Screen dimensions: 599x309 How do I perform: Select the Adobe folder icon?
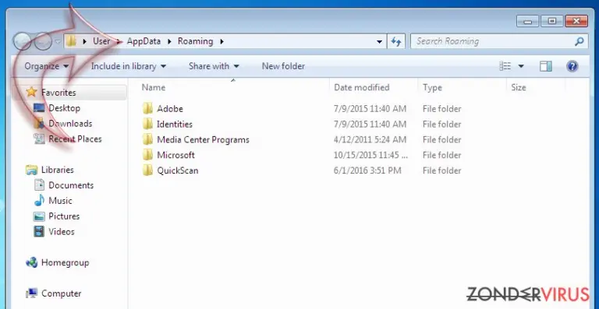147,109
